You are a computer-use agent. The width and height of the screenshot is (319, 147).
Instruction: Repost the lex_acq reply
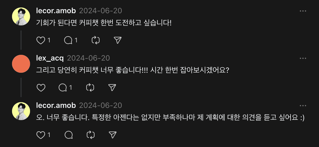click(90, 87)
